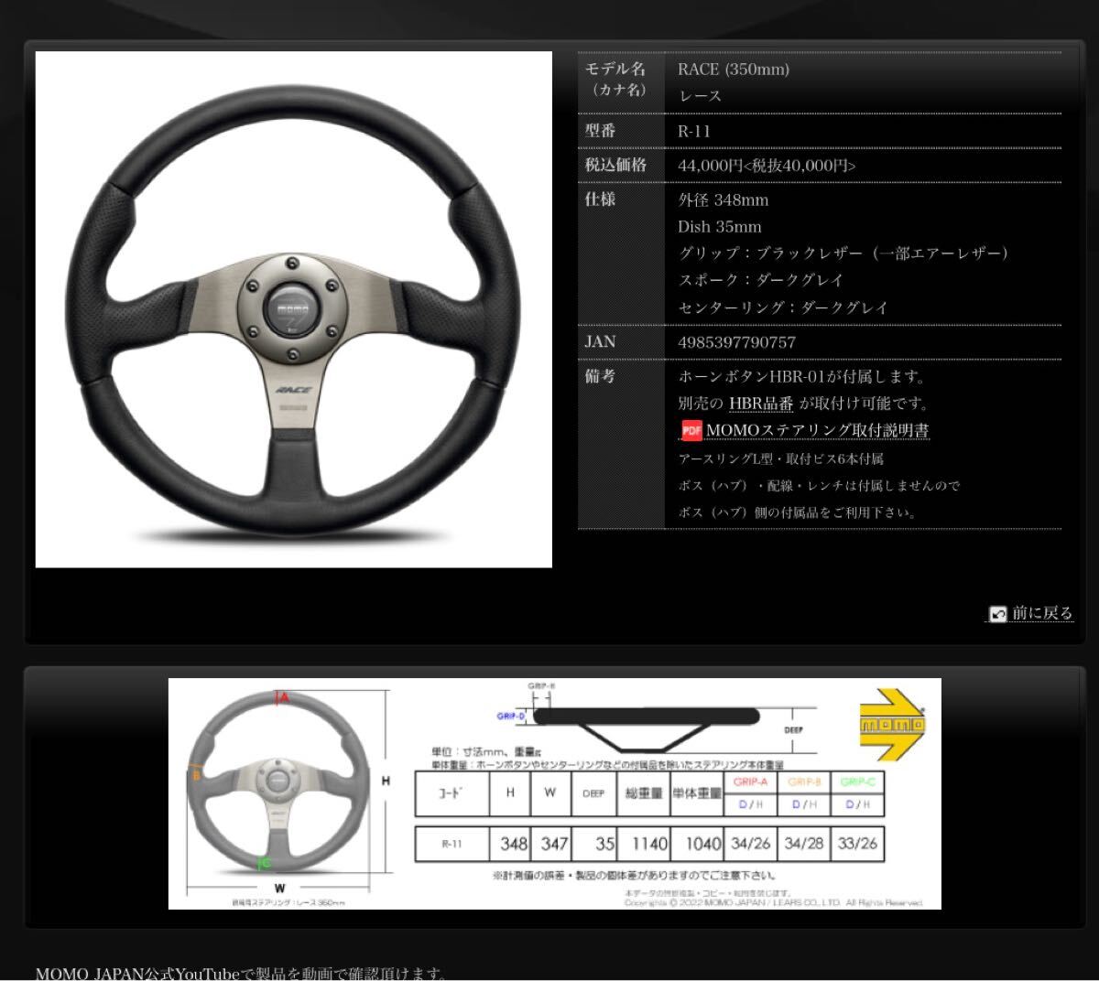
Task: Click the large steering wheel product photo
Action: tap(293, 309)
